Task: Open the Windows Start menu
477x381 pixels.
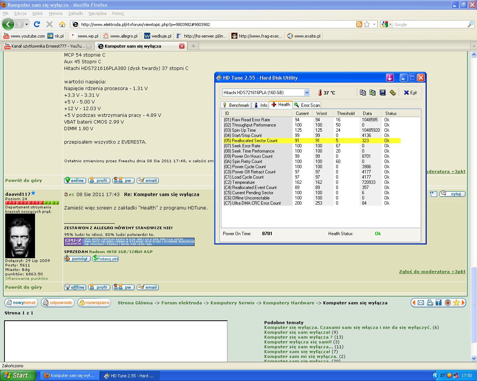Action: (18, 375)
